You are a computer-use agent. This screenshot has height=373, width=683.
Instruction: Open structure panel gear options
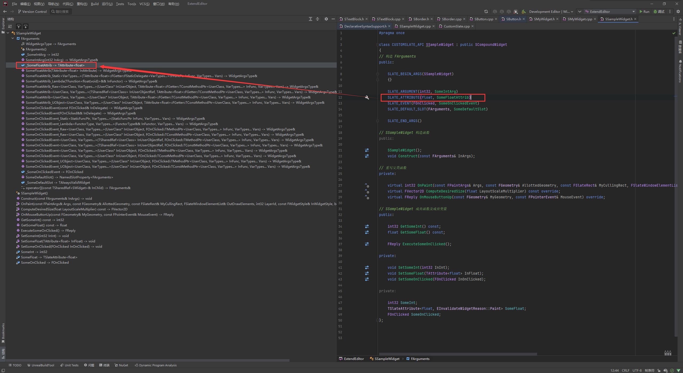[326, 19]
